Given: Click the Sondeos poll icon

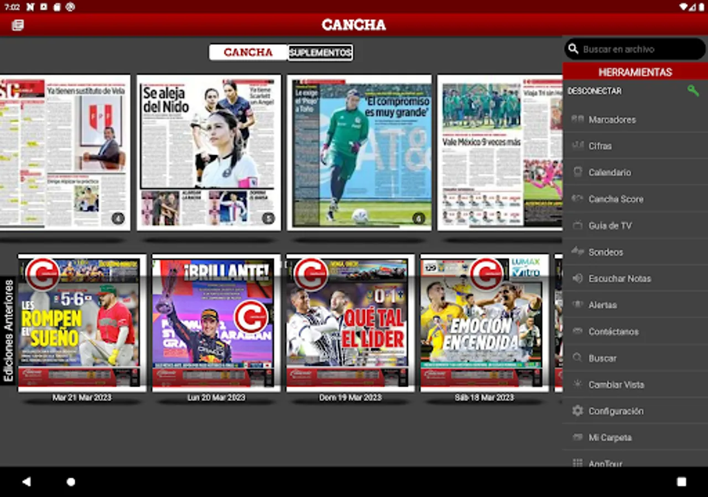Looking at the screenshot, I should 577,251.
